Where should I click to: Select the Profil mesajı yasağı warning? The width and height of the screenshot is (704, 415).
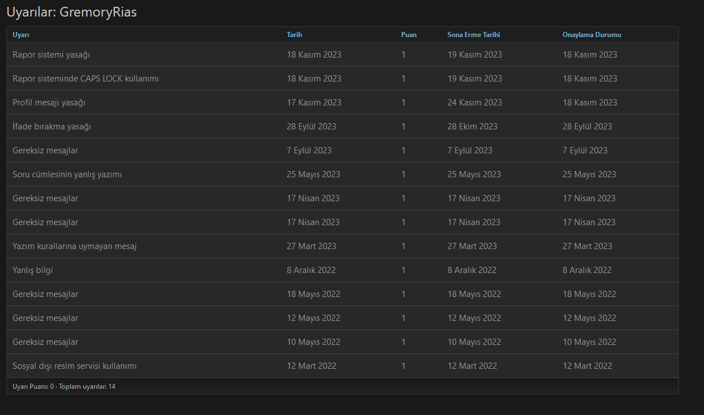[x=49, y=103]
